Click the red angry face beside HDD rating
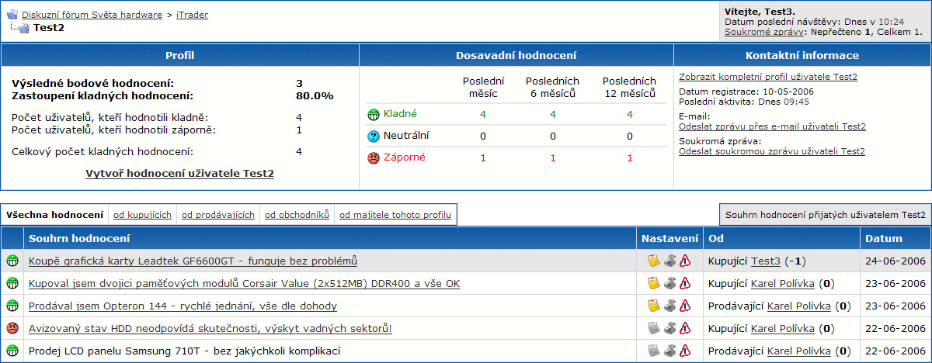Viewport: 932px width, 363px height. pos(12,329)
